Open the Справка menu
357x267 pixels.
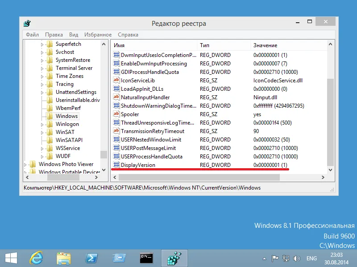click(x=128, y=35)
